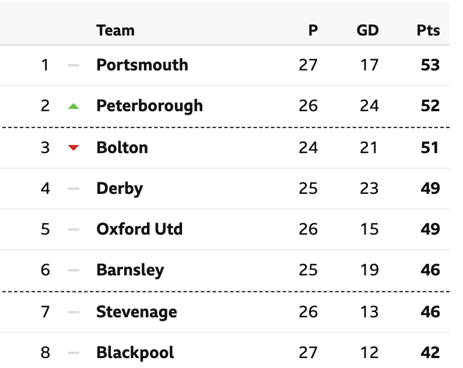Click the grey dash icon beside Blackpool

coord(73,353)
